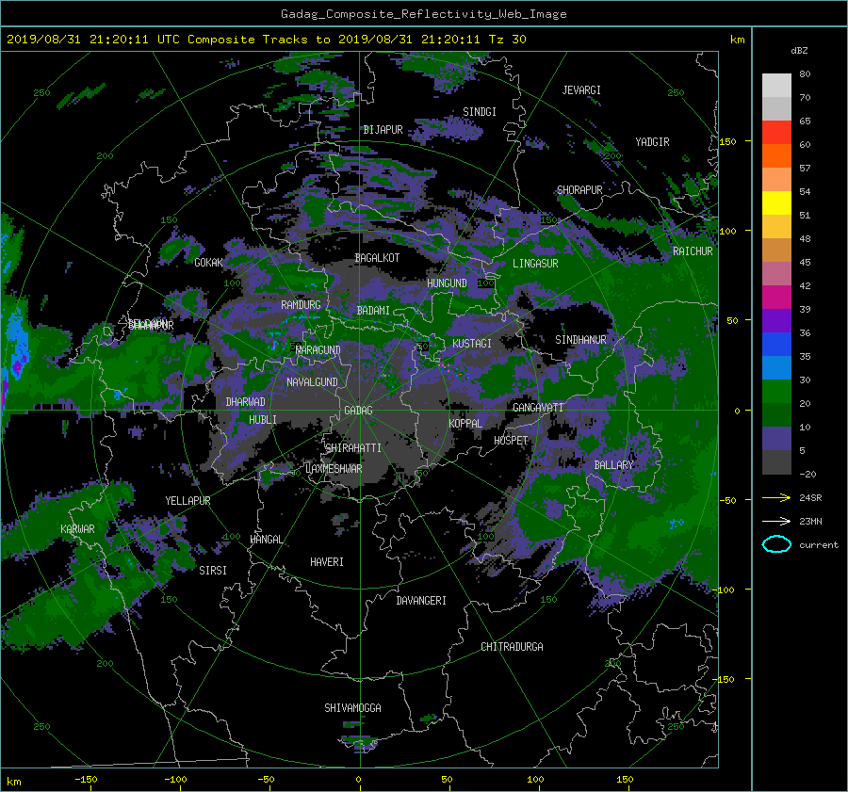Click the RAMDURG city label
Screen dimensions: 848x792
tap(301, 305)
